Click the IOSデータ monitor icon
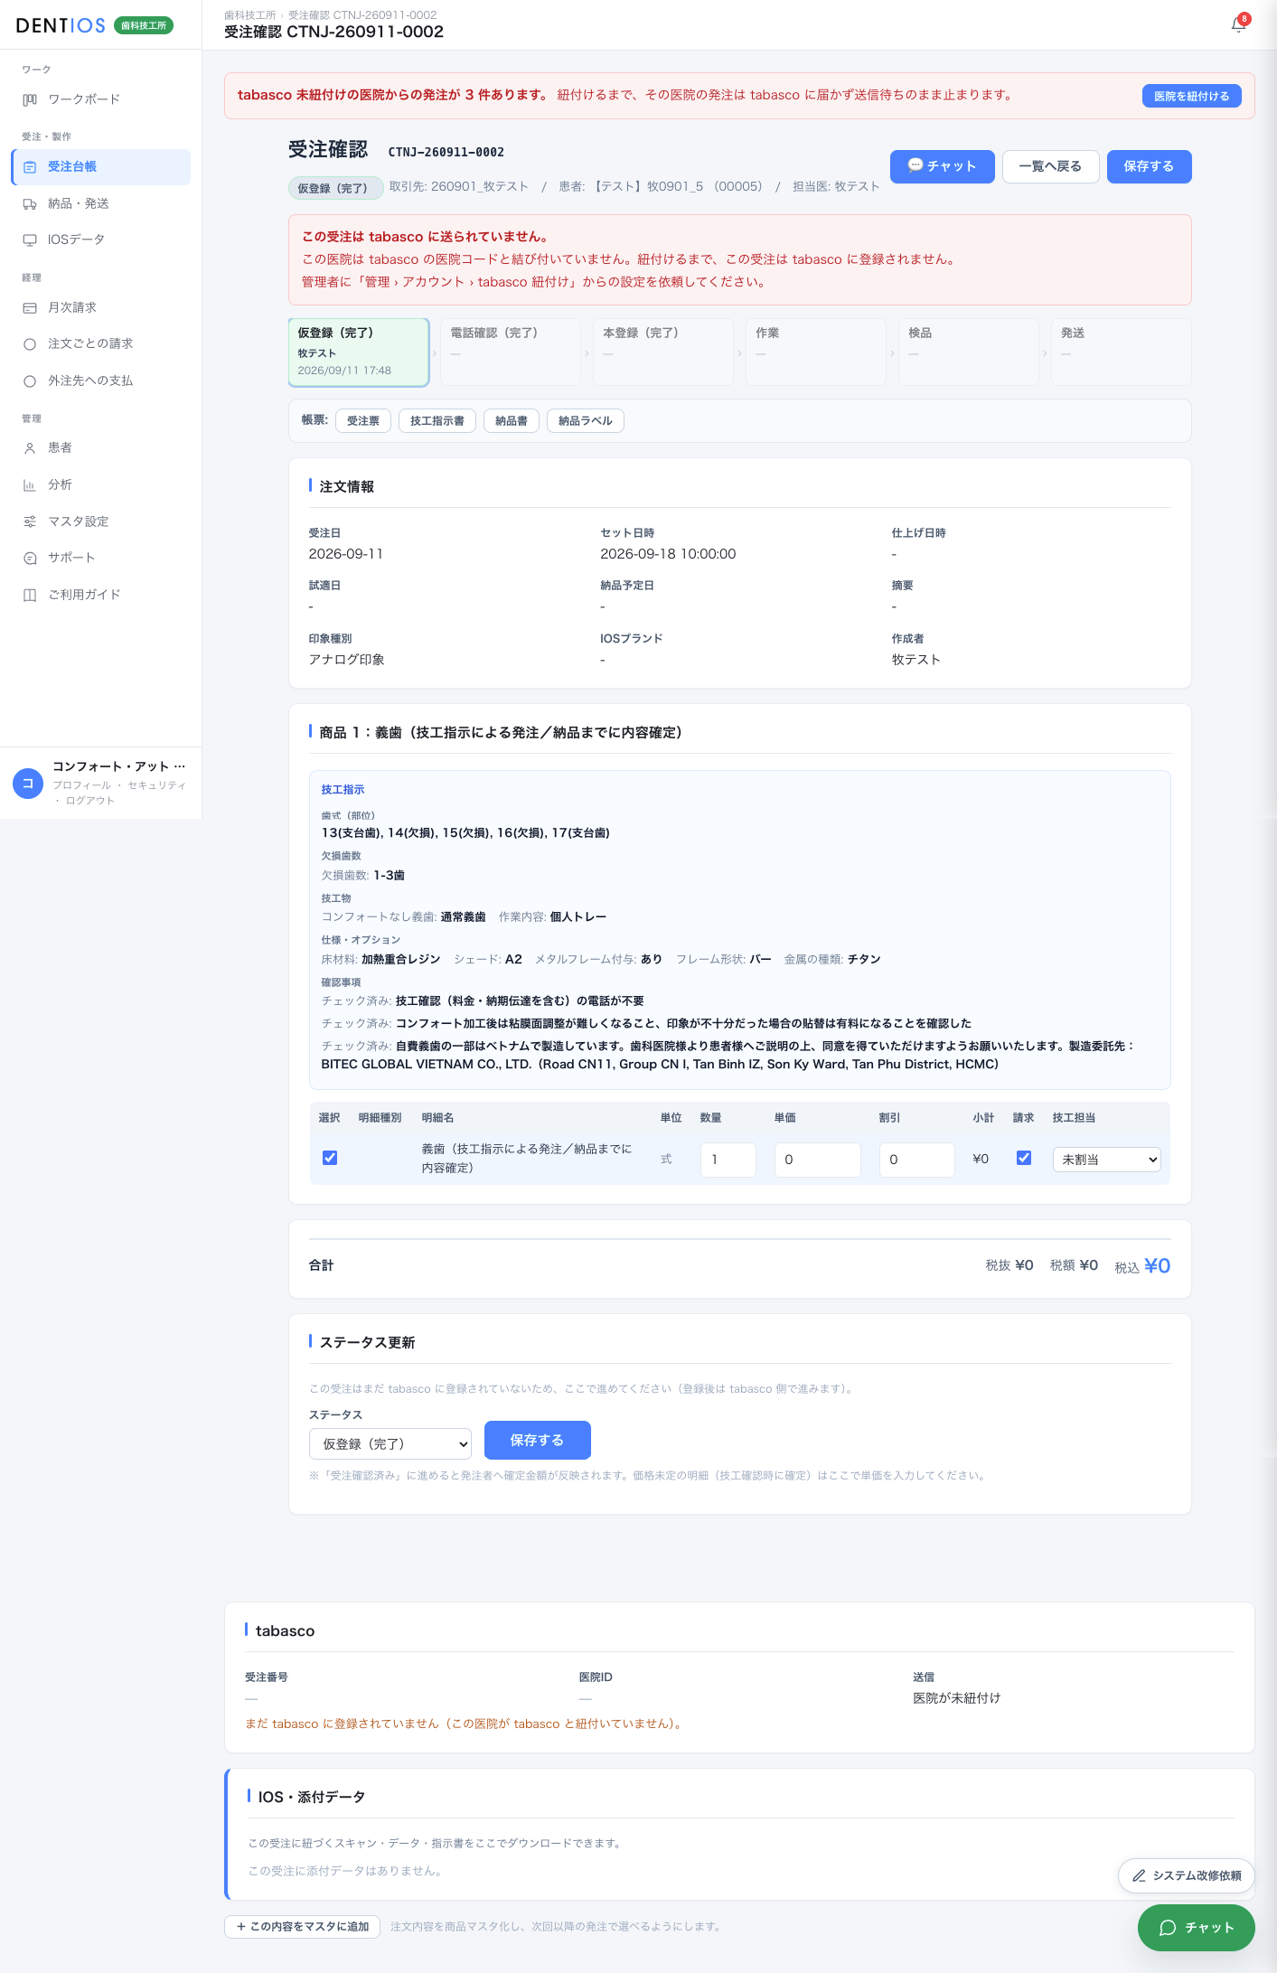 [30, 240]
